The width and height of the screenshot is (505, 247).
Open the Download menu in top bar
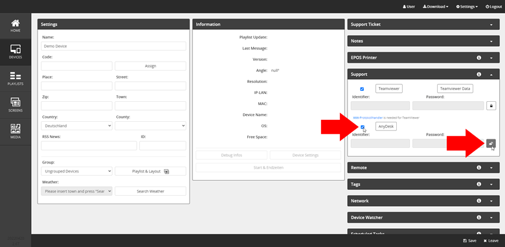pyautogui.click(x=436, y=6)
